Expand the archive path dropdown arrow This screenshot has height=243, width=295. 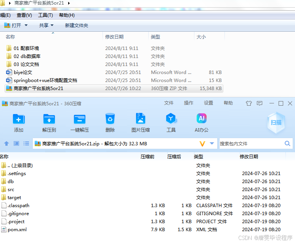[212, 143]
